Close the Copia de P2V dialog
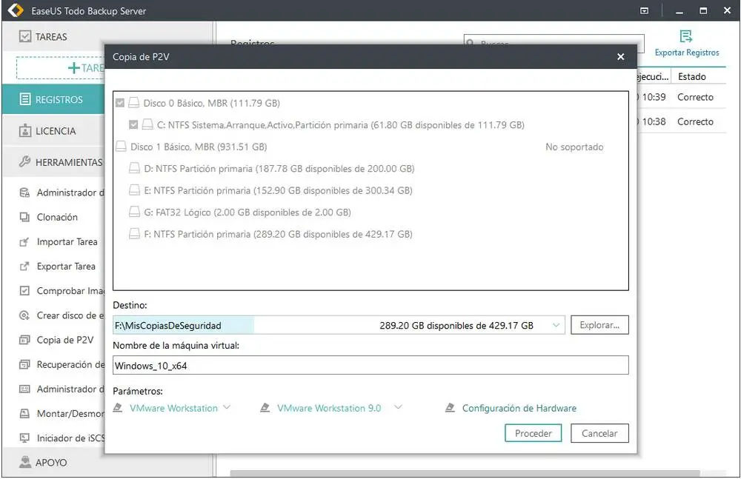Viewport: 741px width, 479px height. click(620, 57)
